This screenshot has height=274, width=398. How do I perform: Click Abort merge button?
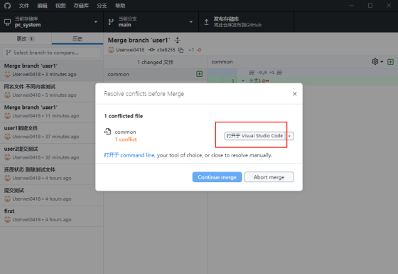coord(269,177)
